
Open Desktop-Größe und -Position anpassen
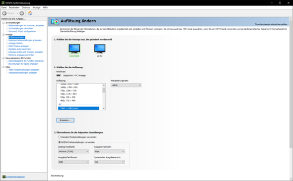26,52
